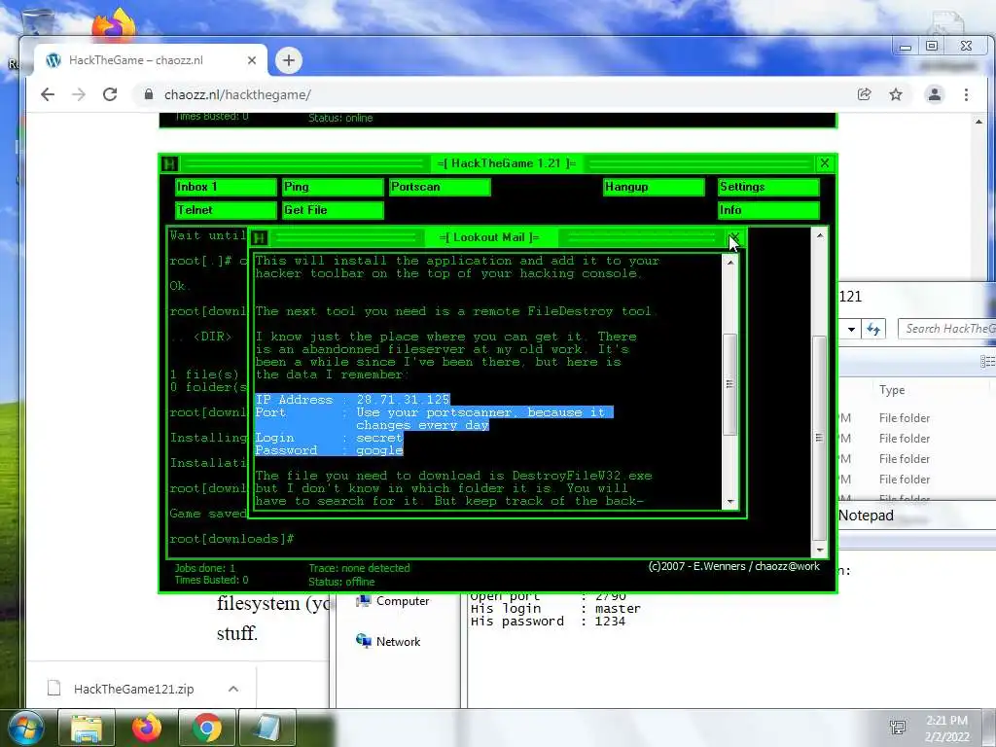Click the network tray icon
The image size is (996, 747).
[x=898, y=728]
